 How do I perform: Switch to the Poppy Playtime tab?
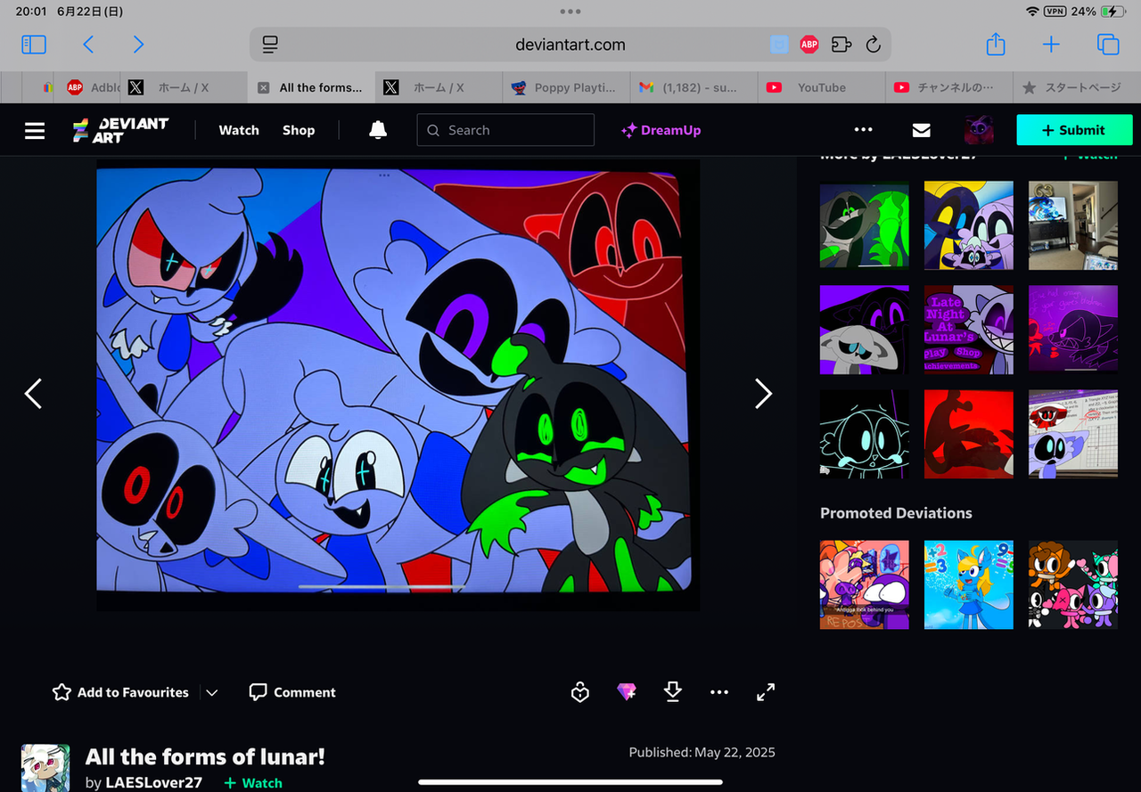566,87
